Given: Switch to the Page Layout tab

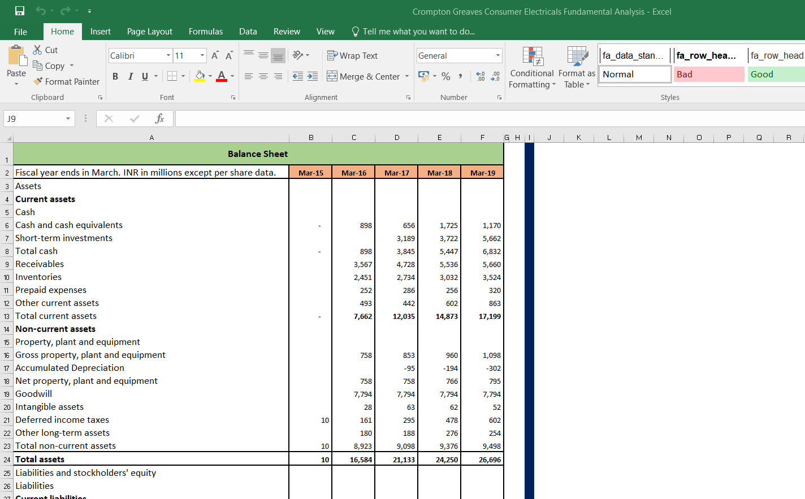Looking at the screenshot, I should click(x=150, y=32).
